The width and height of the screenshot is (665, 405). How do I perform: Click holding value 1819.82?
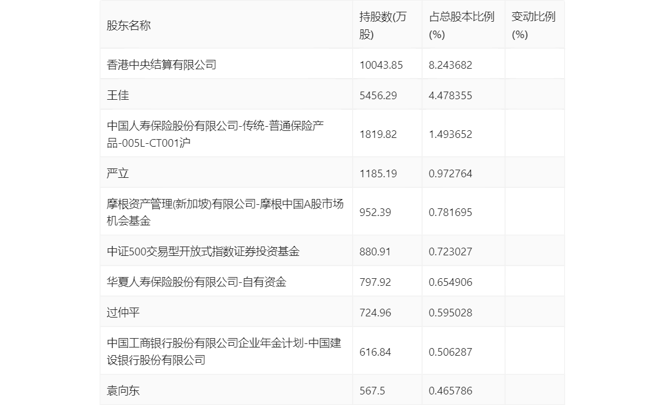(378, 134)
